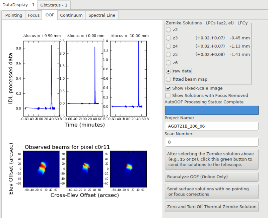The height and width of the screenshot is (218, 268).
Task: Click the AutoOOF Processing Status: Complete text
Action: [204, 102]
